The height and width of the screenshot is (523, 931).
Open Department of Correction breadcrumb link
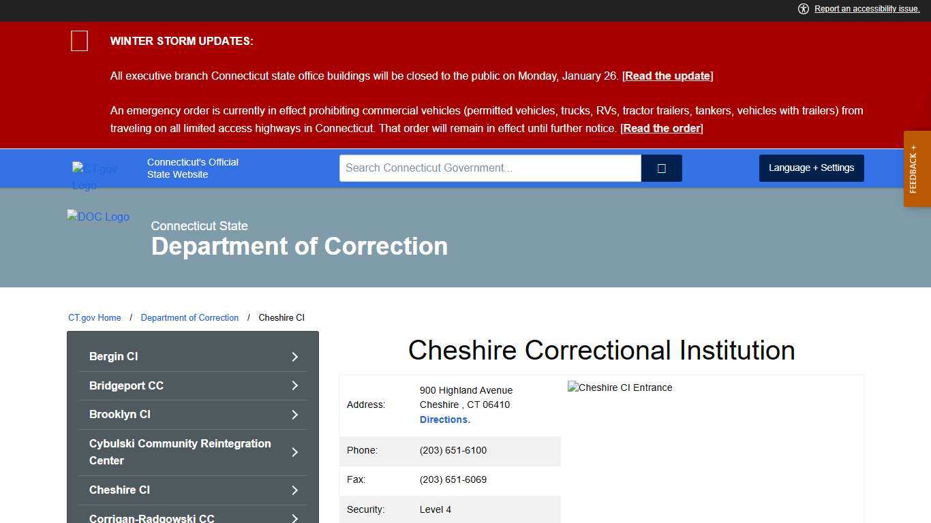(189, 317)
